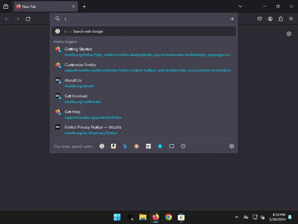Image resolution: width=298 pixels, height=224 pixels.
Task: Click the Go arrow in the address bar
Action: tap(231, 19)
